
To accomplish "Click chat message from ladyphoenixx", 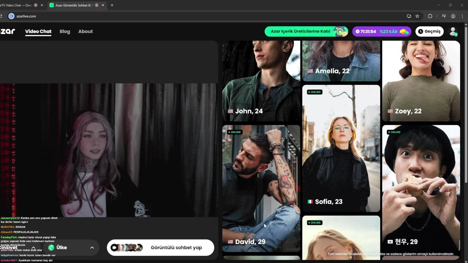I will 28,255.
